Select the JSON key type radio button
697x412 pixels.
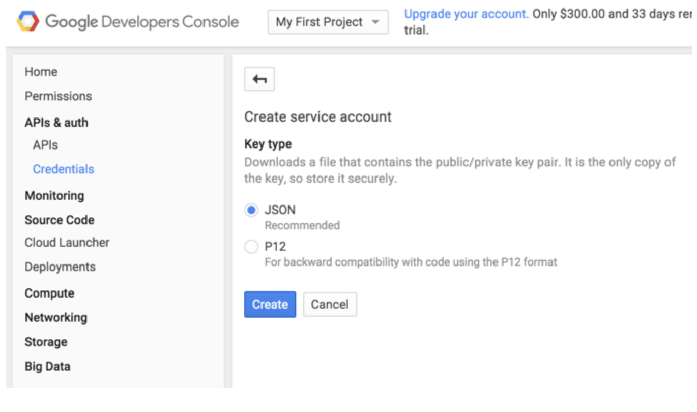(x=251, y=210)
